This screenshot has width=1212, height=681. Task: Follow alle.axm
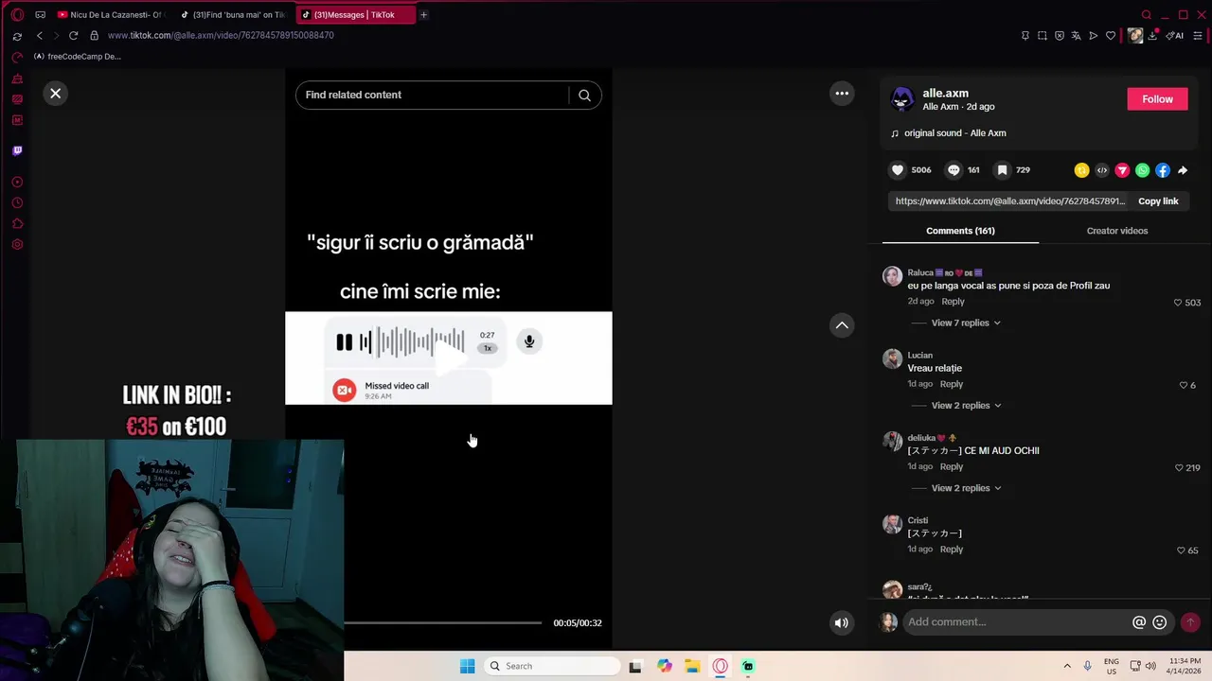tap(1157, 98)
